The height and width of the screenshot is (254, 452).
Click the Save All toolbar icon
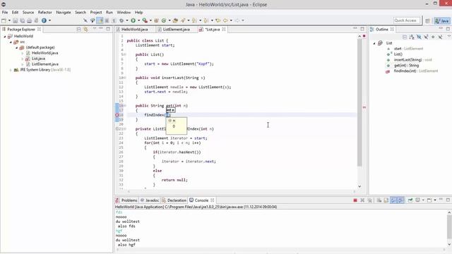pos(22,20)
